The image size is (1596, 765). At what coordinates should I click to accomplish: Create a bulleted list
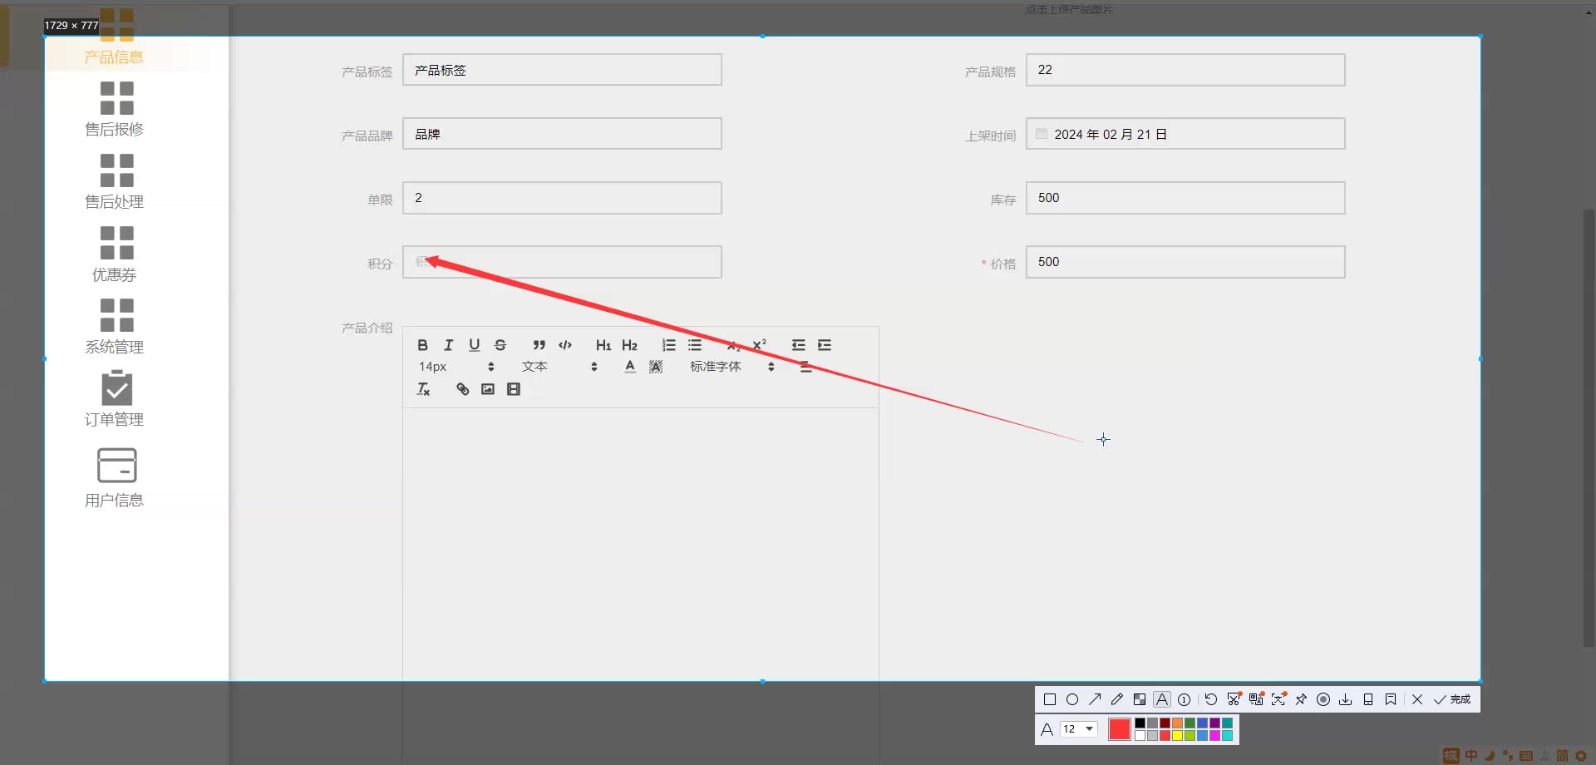coord(695,345)
